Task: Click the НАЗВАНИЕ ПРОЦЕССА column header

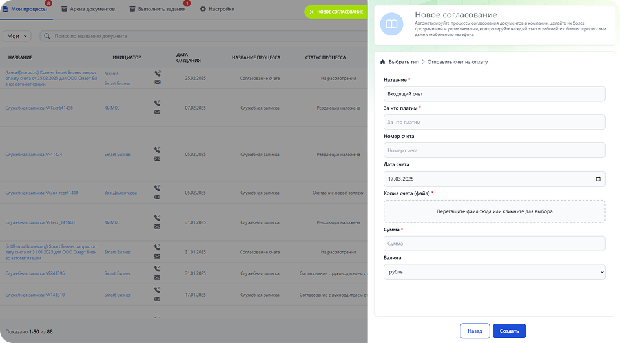Action: [256, 57]
